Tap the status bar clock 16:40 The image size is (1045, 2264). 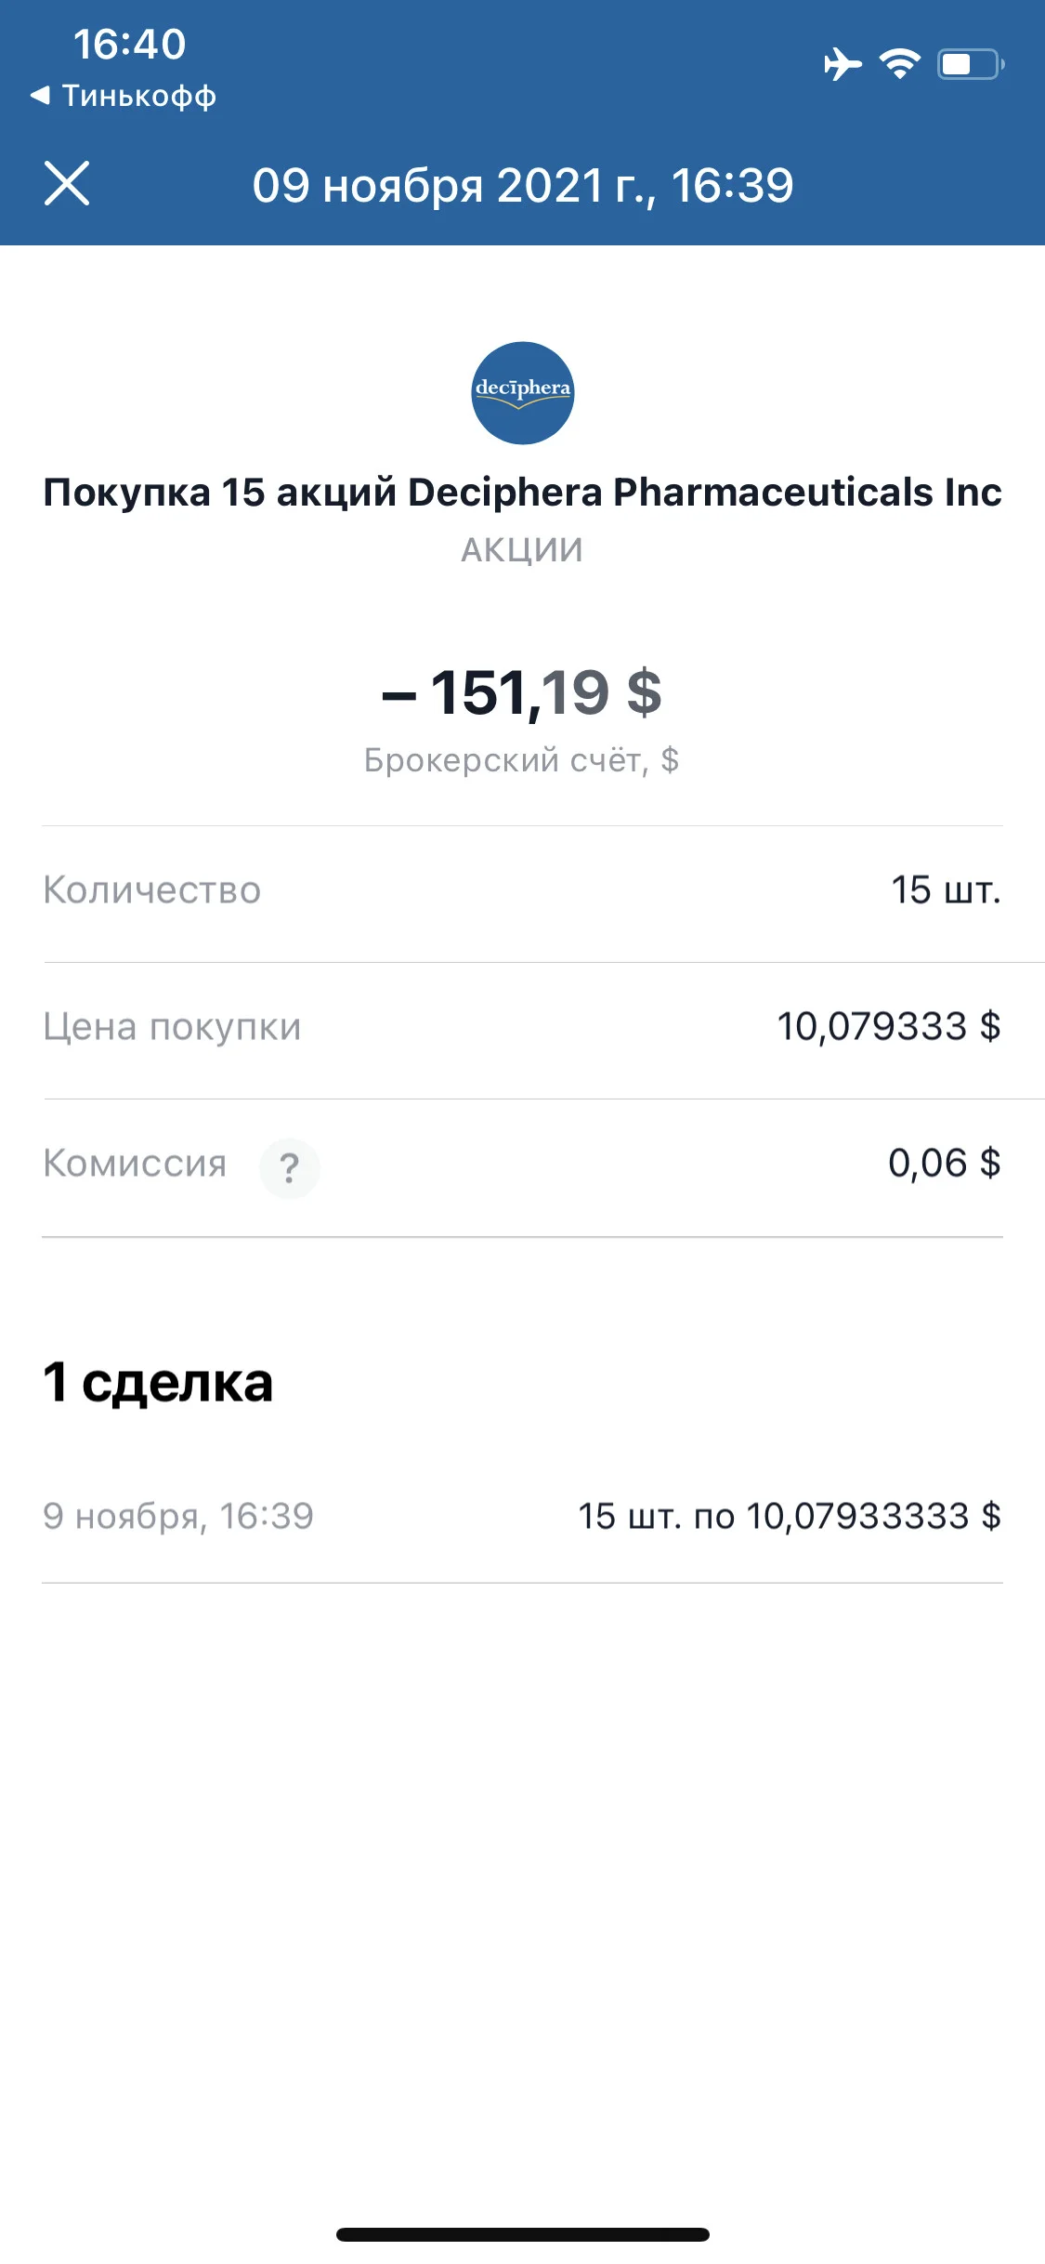coord(130,44)
